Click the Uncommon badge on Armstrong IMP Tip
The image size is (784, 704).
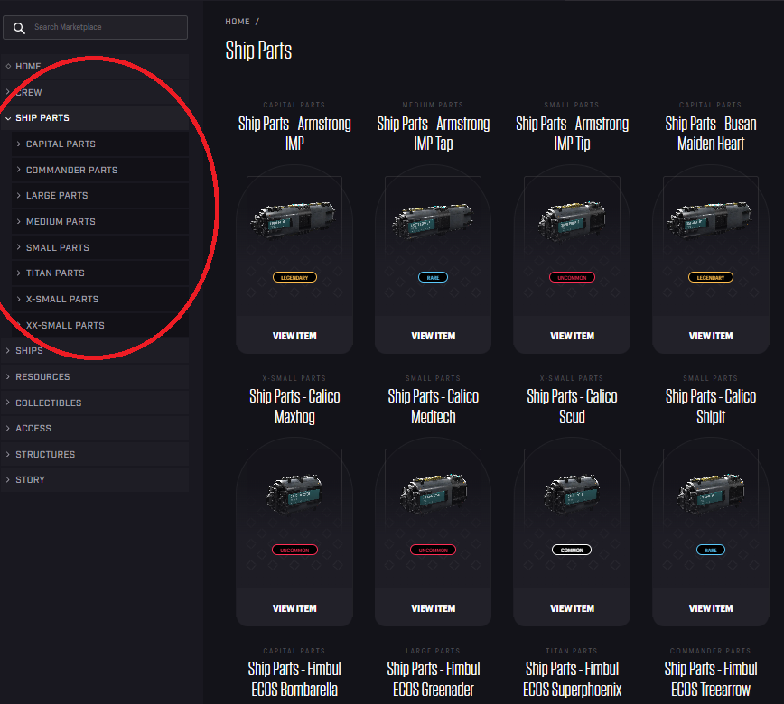pyautogui.click(x=572, y=277)
